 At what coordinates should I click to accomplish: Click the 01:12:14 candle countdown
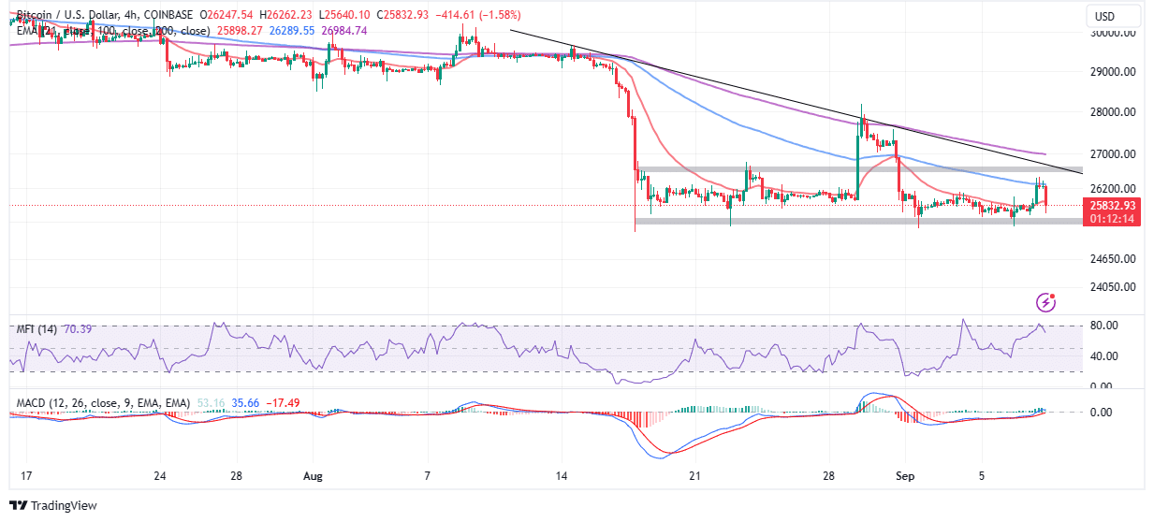1111,219
